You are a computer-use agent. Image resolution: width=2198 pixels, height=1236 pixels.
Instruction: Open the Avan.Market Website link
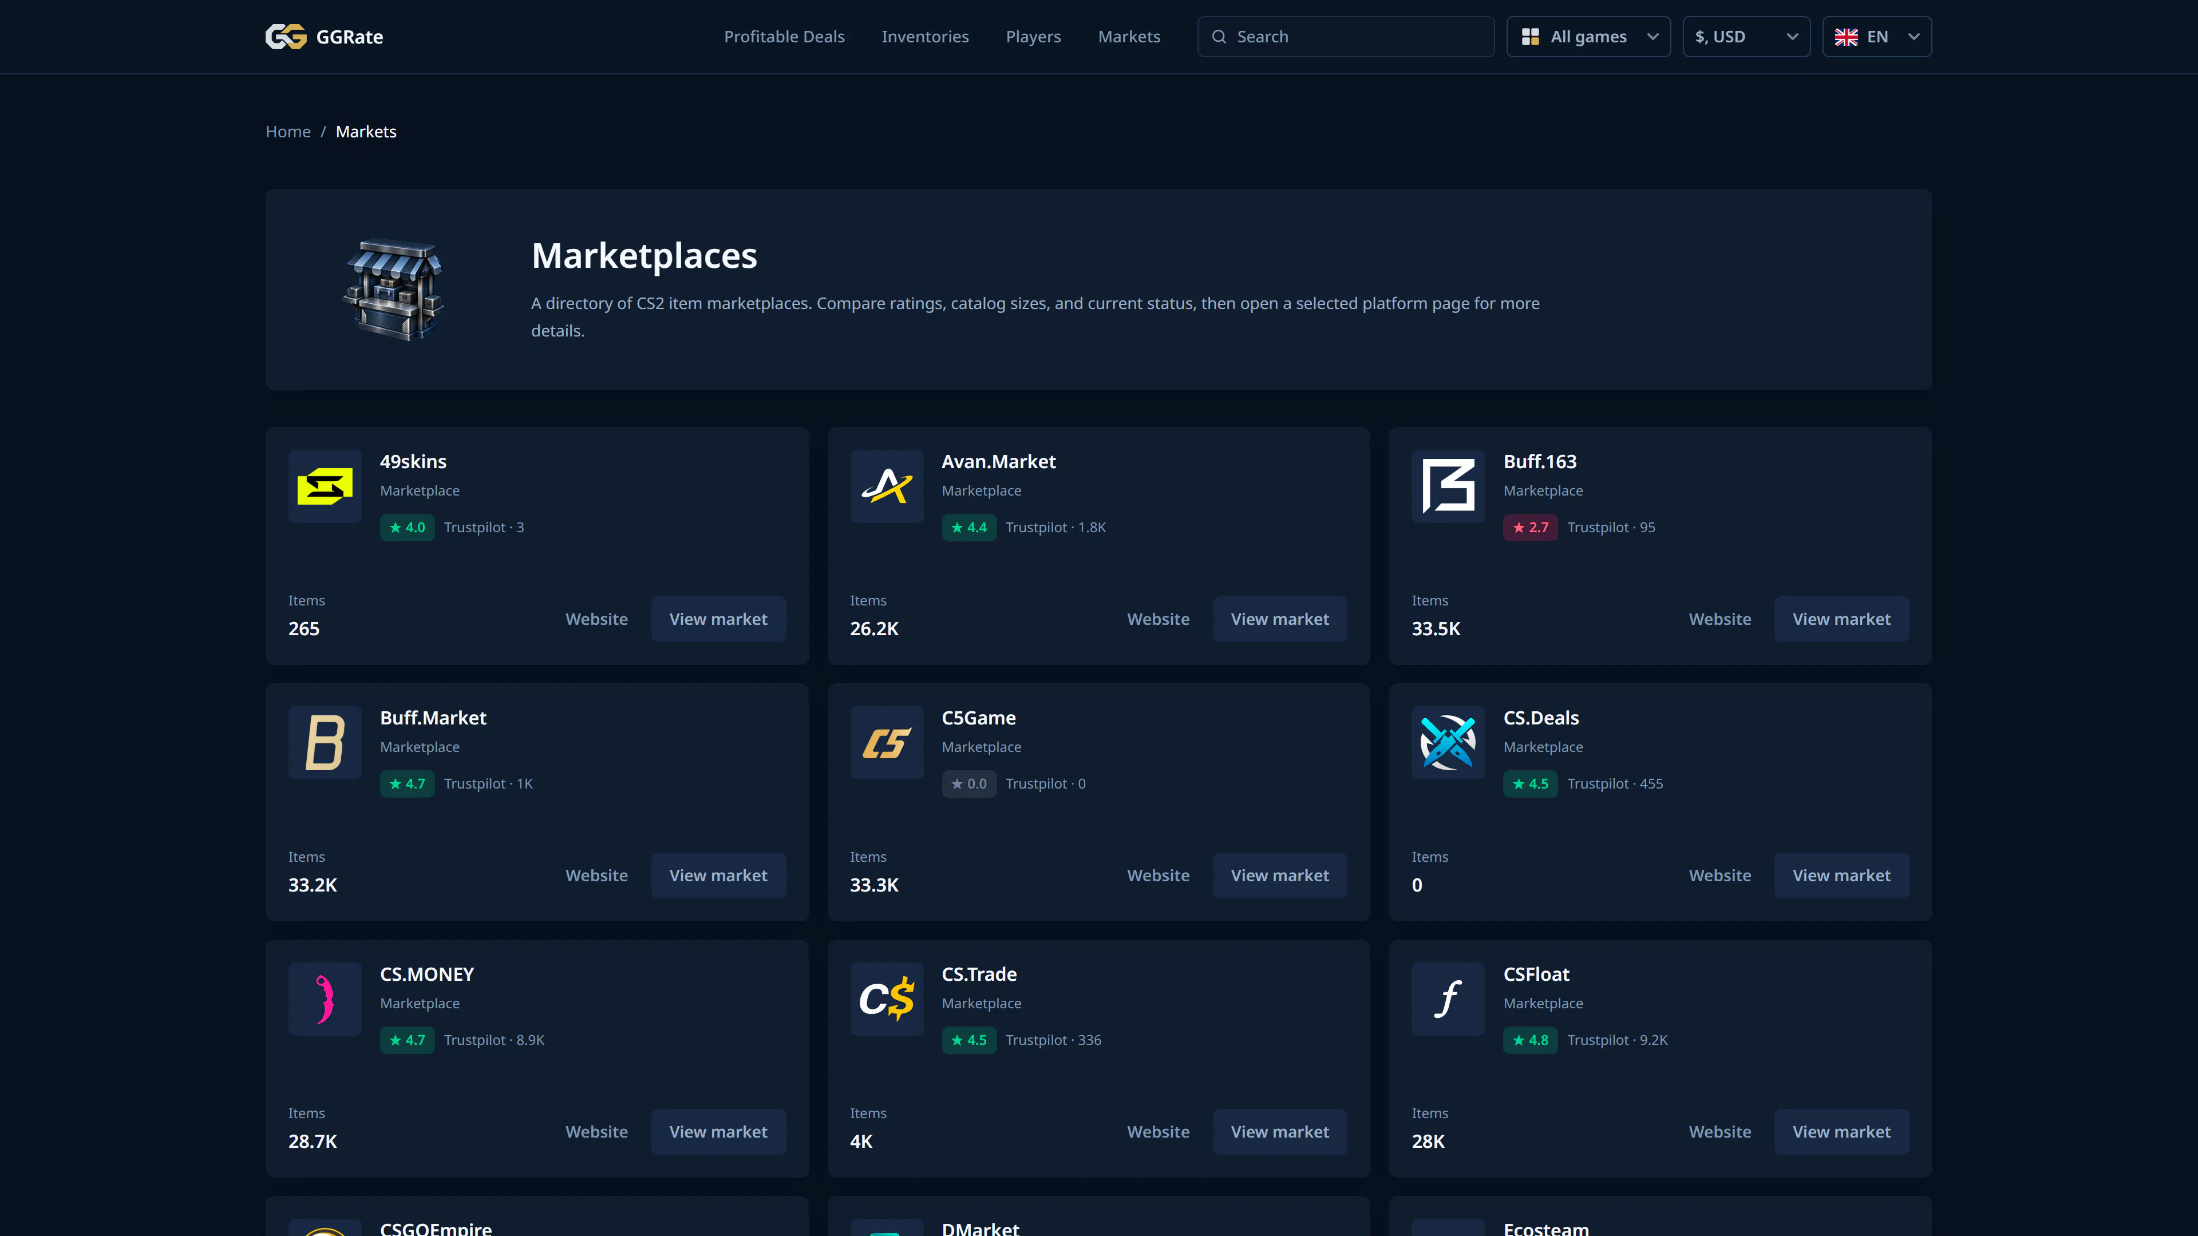point(1158,619)
